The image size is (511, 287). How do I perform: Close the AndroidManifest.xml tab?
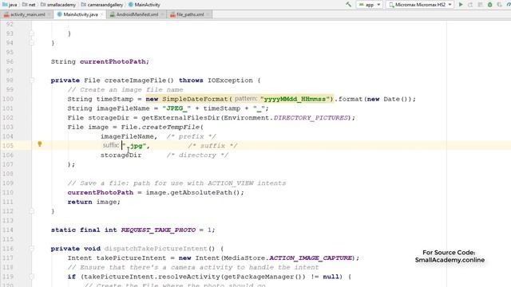pyautogui.click(x=162, y=14)
